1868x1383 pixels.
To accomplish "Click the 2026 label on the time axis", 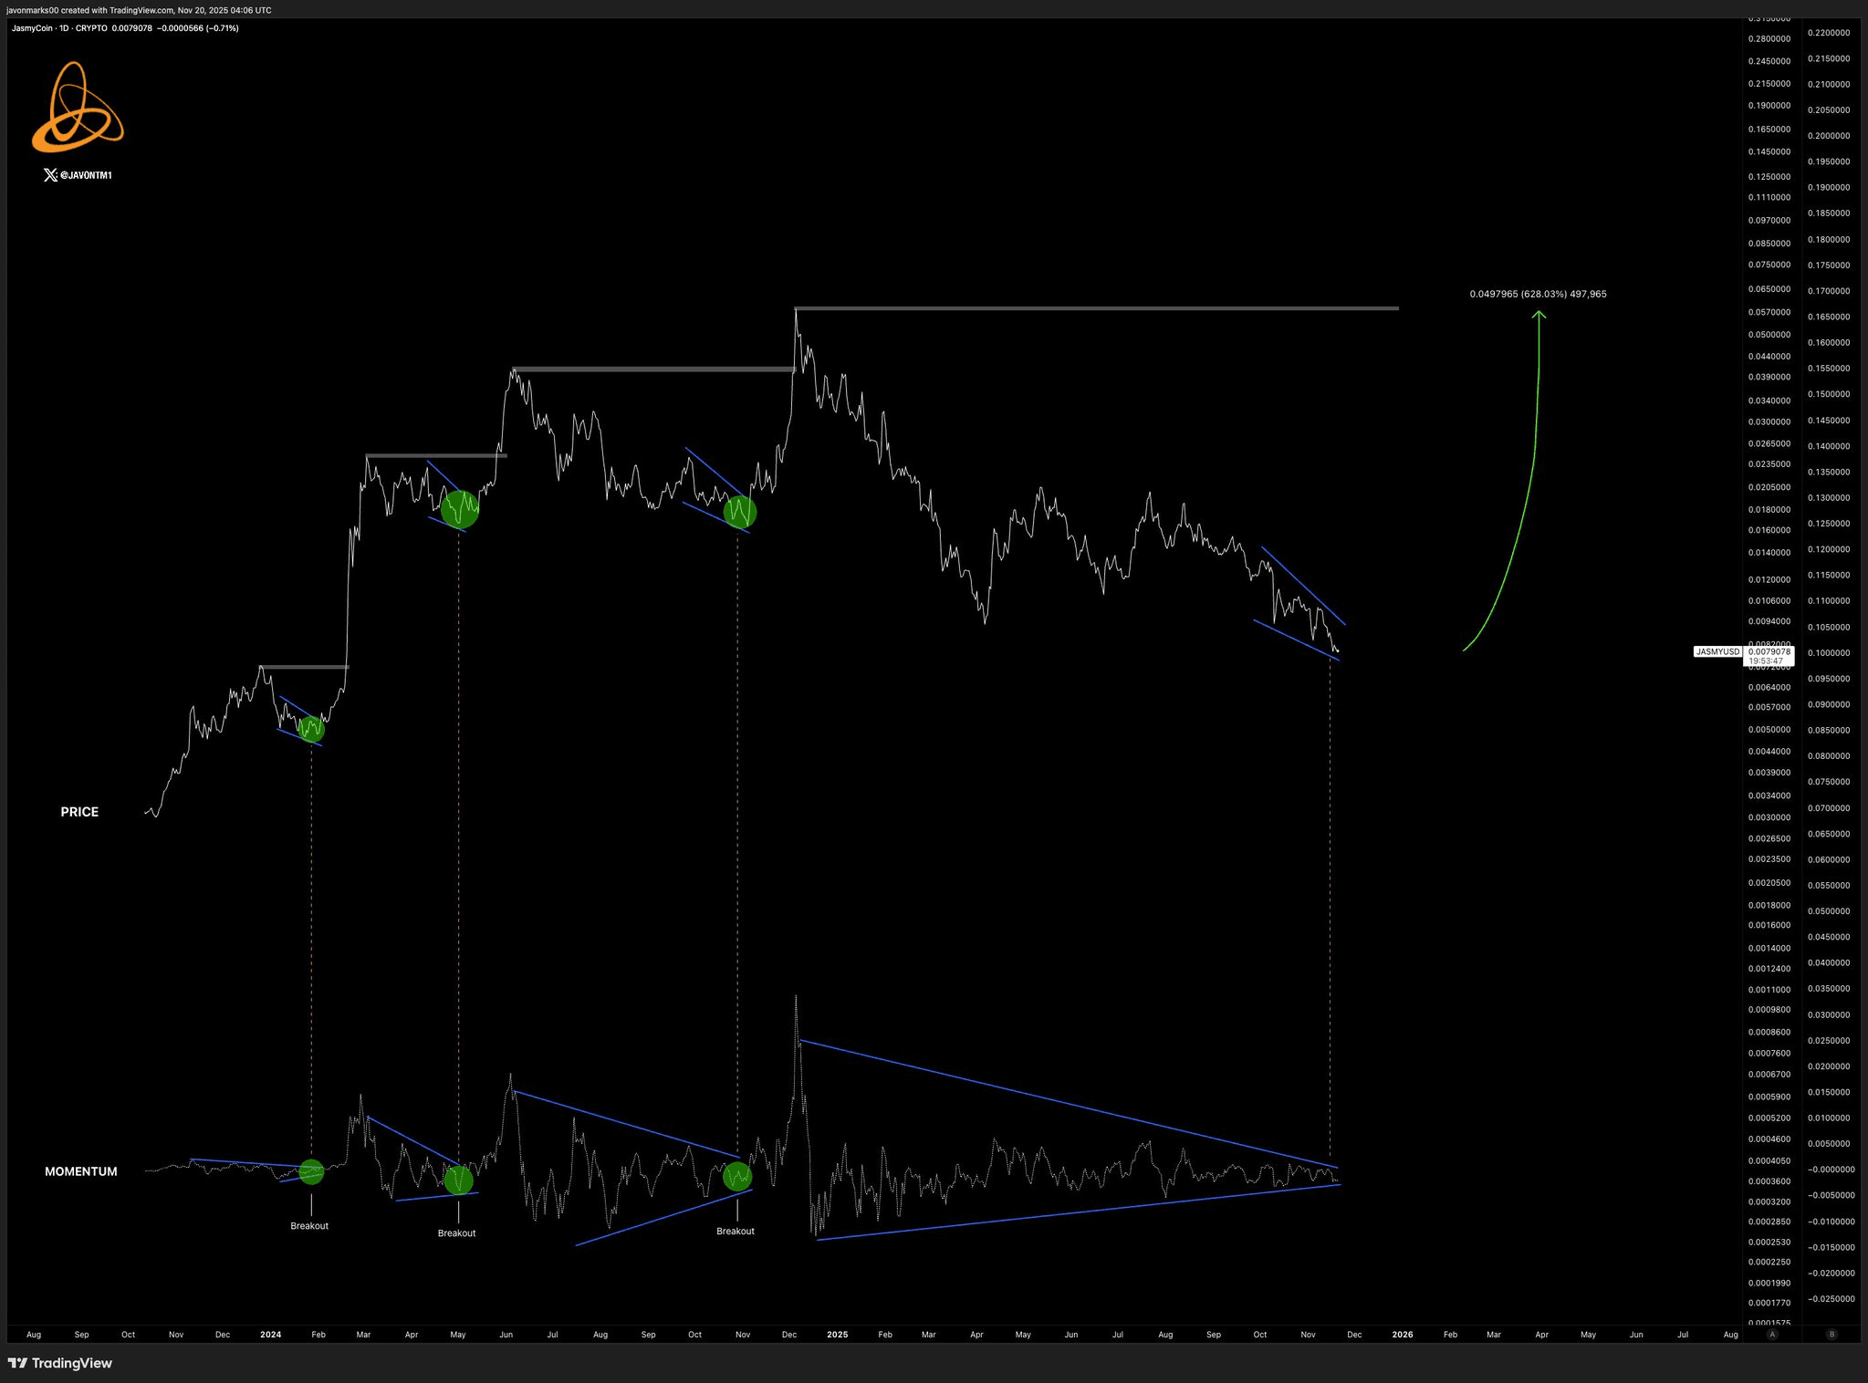I will pos(1403,1335).
